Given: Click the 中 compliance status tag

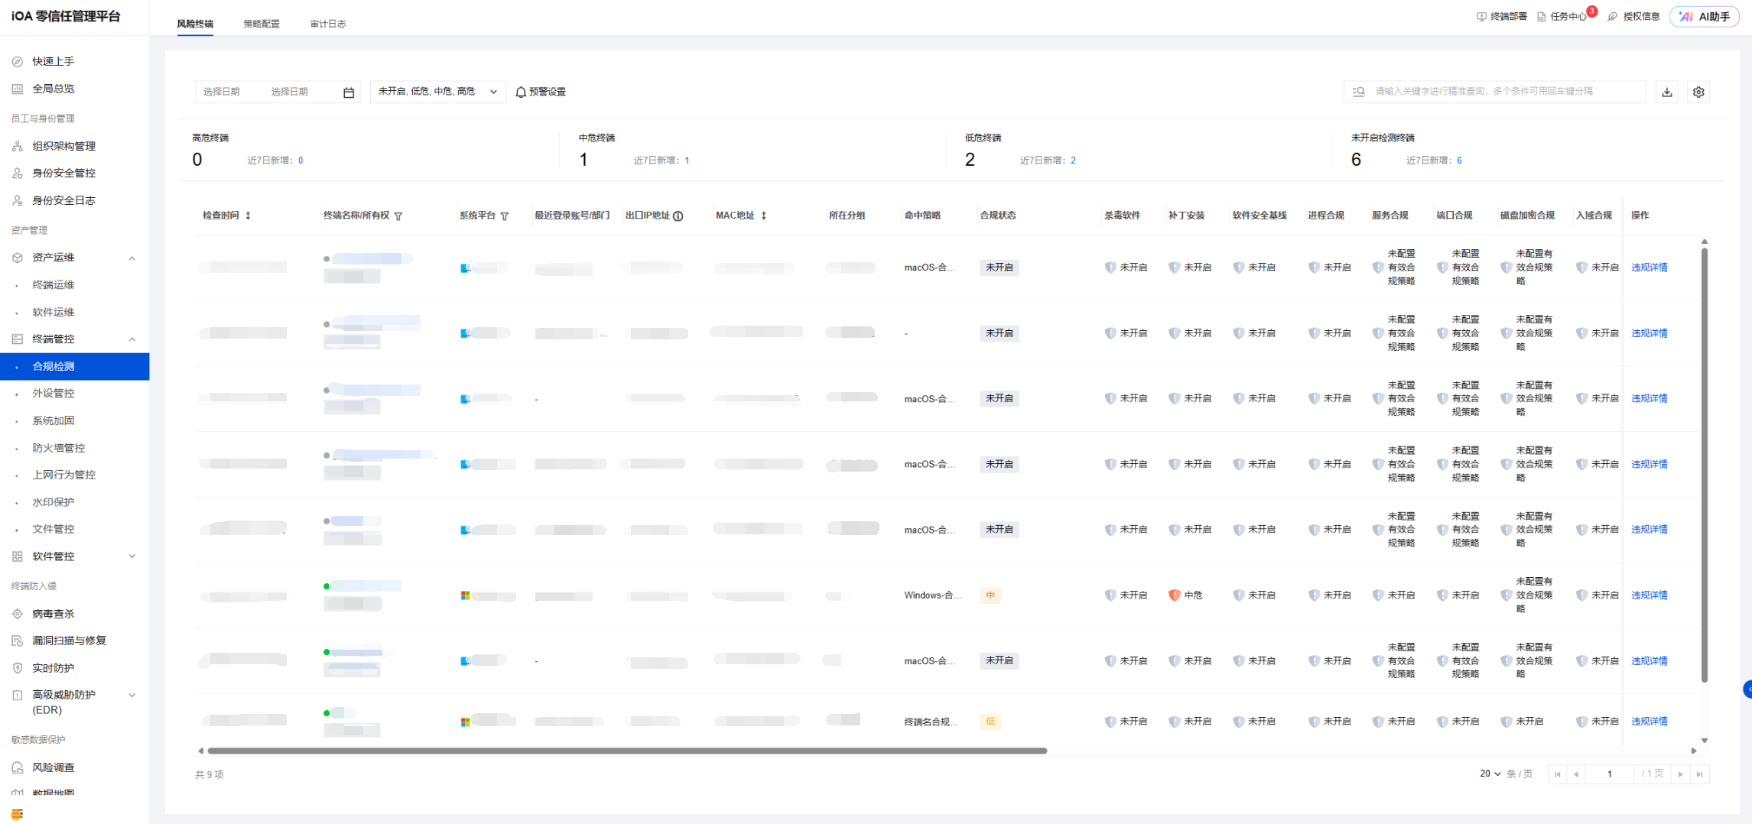Looking at the screenshot, I should [x=990, y=595].
